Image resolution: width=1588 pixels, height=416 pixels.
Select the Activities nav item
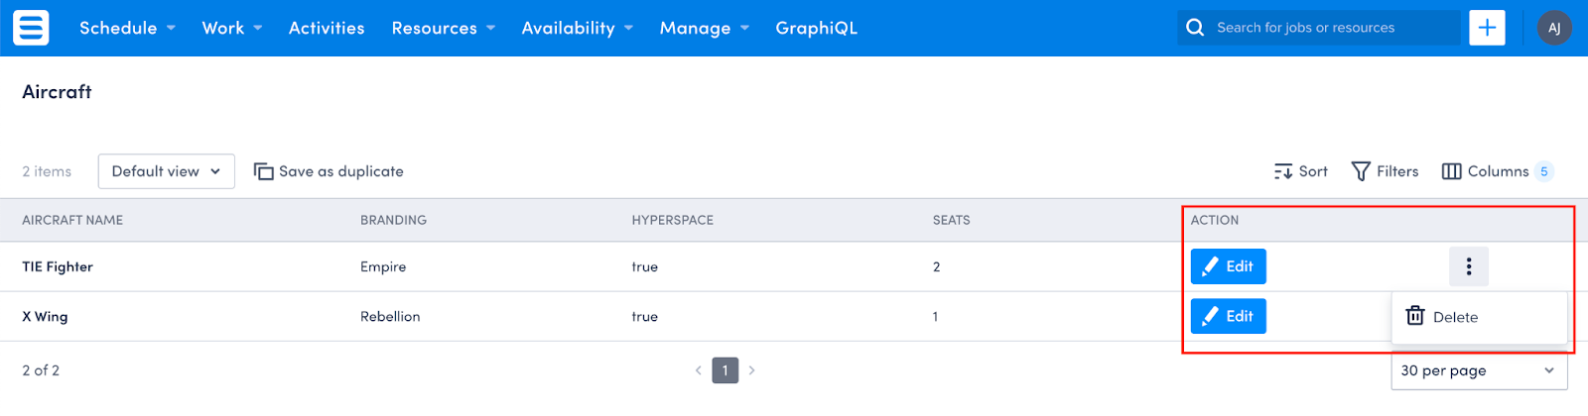click(x=327, y=28)
